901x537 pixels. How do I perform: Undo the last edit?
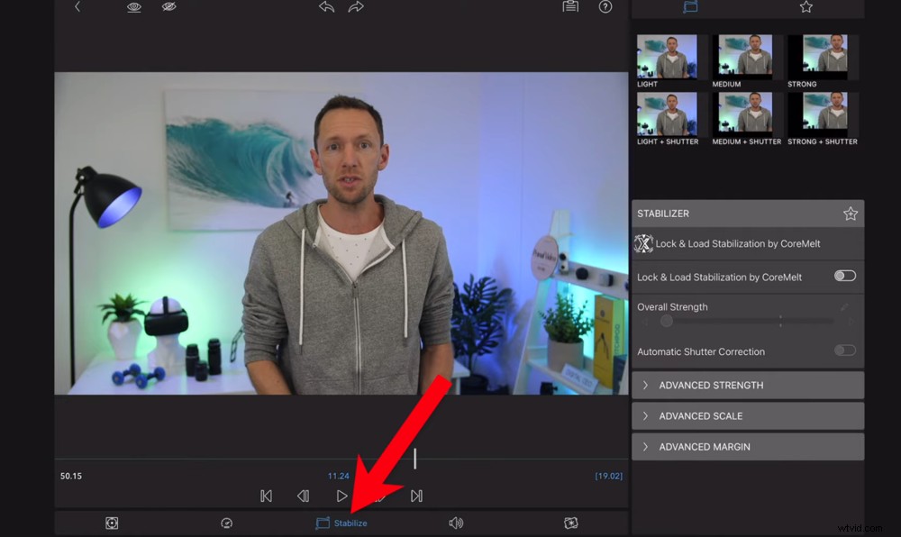coord(326,7)
